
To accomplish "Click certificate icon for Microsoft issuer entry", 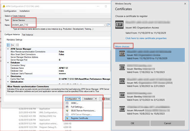I will pyautogui.click(x=122, y=109).
